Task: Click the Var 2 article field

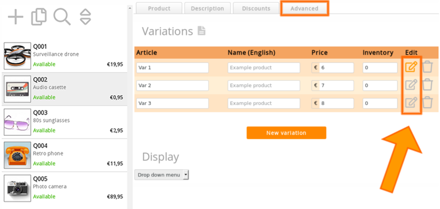Action: pyautogui.click(x=173, y=85)
